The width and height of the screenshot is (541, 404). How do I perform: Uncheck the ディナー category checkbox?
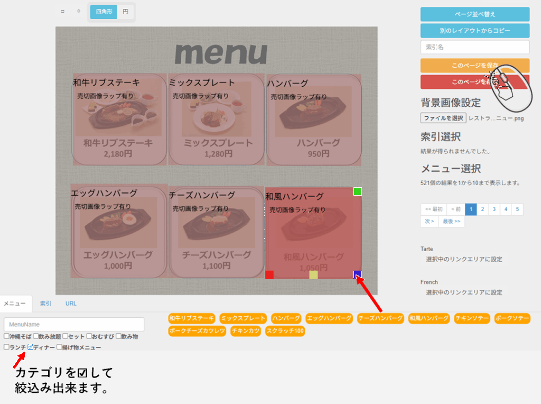(31, 347)
